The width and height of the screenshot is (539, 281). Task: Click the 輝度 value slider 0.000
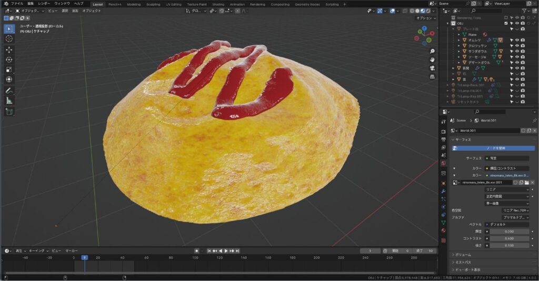click(x=510, y=232)
